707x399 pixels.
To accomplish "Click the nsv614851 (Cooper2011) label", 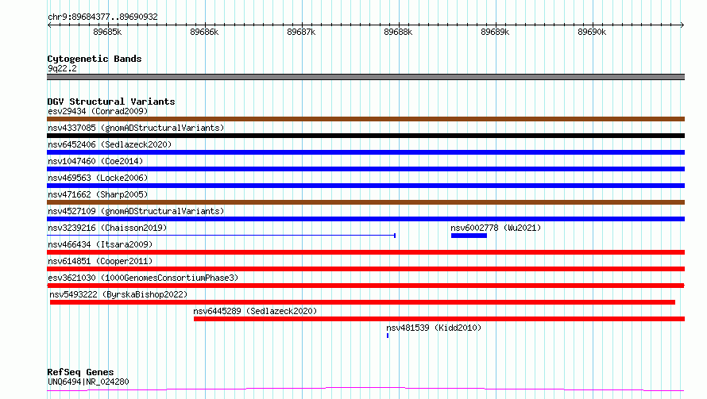I will (x=100, y=261).
